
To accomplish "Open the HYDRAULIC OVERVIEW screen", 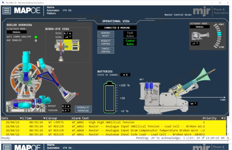I will [83, 109].
